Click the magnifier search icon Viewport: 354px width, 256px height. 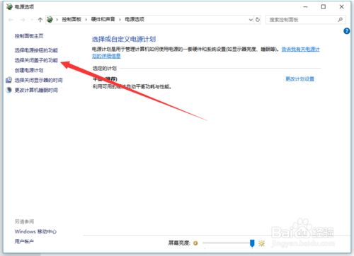coord(340,20)
